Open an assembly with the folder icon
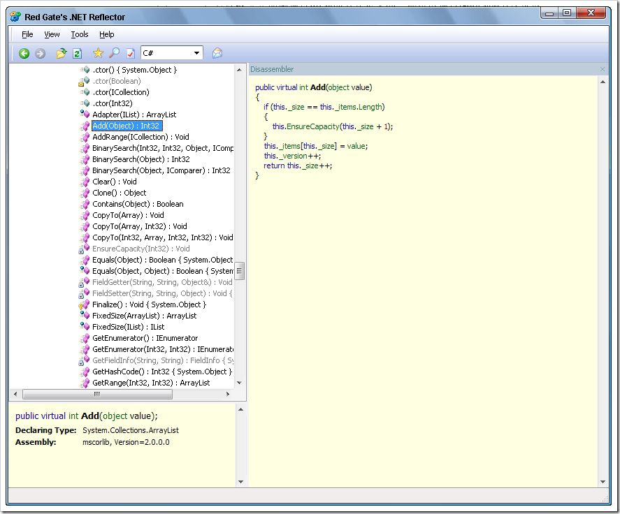620x514 pixels. (61, 53)
